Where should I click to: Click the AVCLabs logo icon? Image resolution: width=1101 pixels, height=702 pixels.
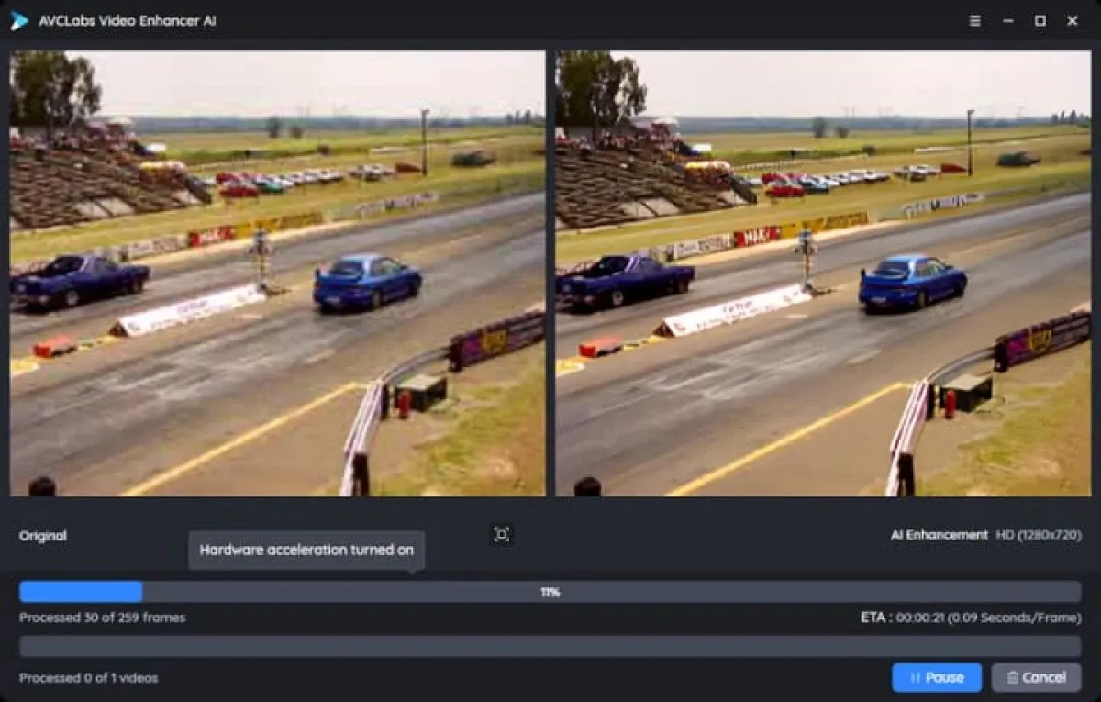point(17,18)
